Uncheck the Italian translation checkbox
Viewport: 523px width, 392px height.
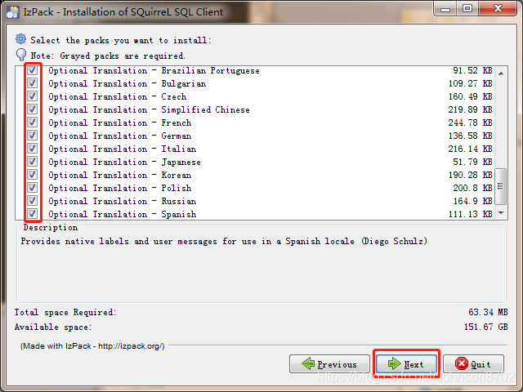pos(33,149)
